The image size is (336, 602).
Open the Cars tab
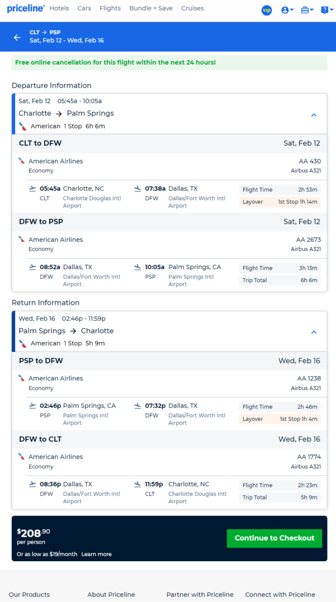(x=84, y=9)
